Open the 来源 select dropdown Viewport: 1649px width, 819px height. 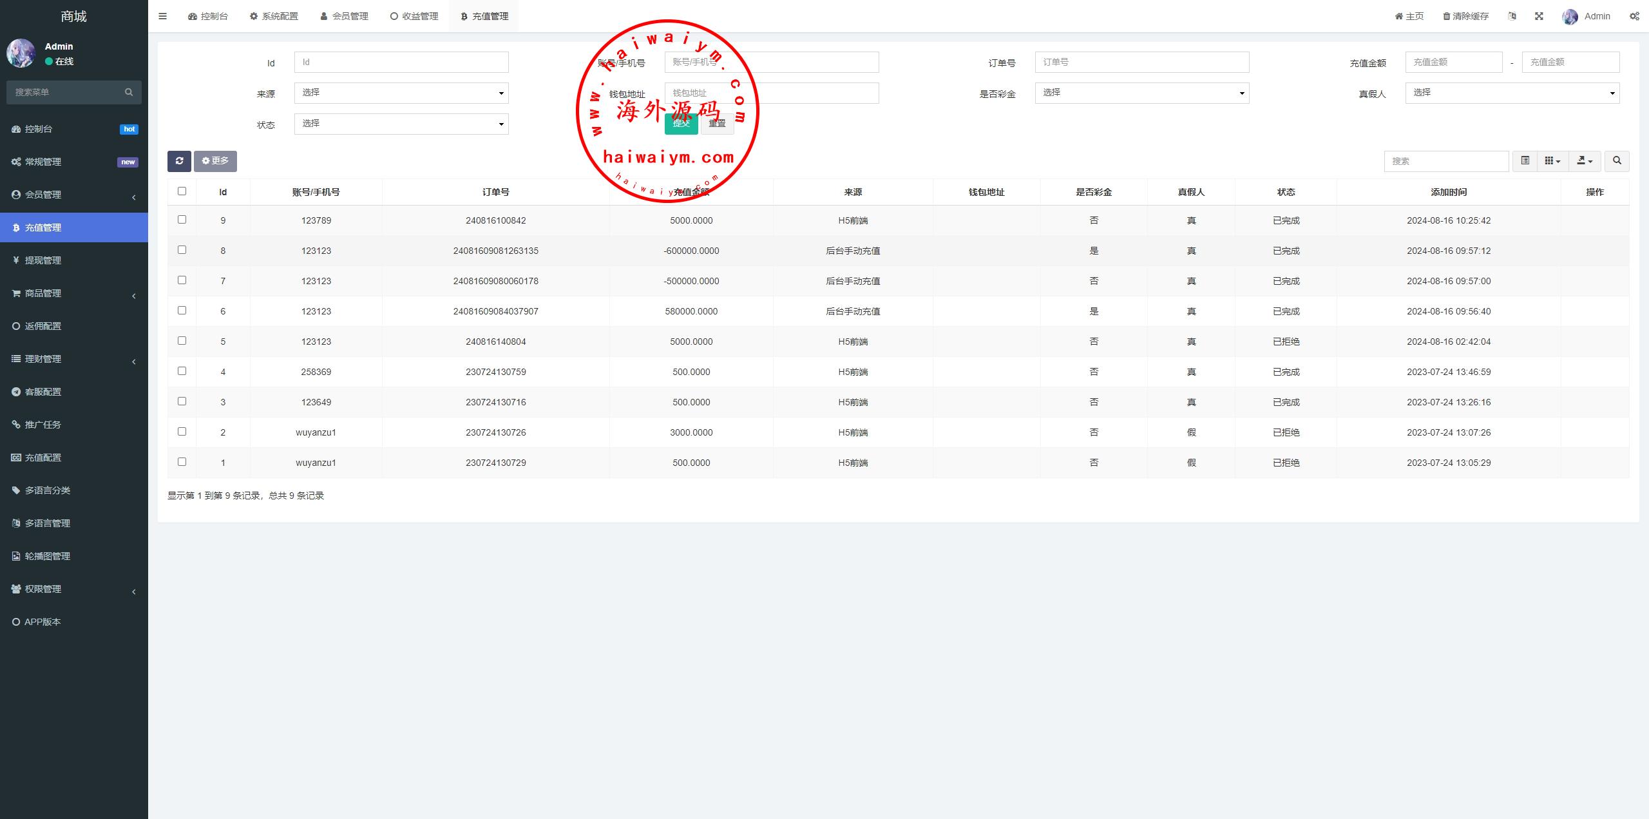401,93
